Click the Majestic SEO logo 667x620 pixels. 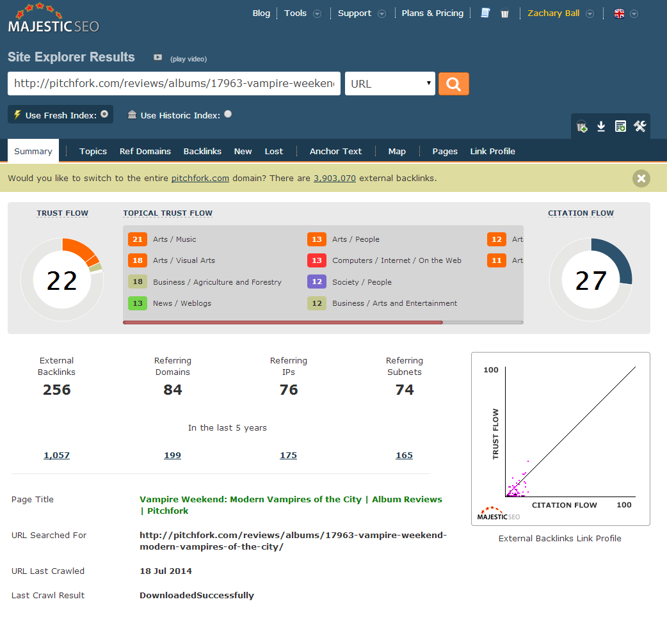54,19
